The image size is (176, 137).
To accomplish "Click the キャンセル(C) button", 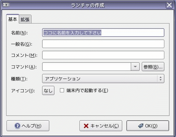I will (x=101, y=126).
